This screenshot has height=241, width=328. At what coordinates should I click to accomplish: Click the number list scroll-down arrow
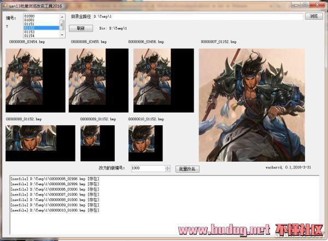click(x=62, y=35)
